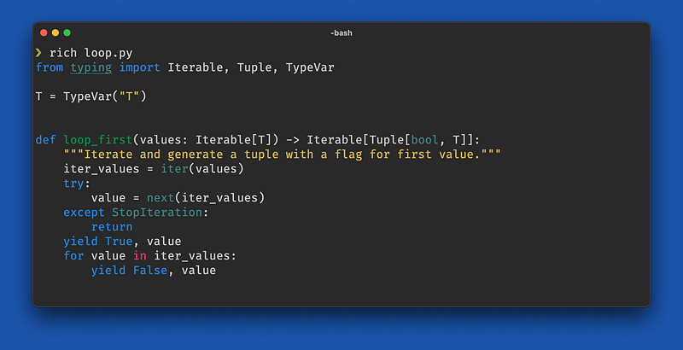This screenshot has width=683, height=350.
Task: Click the 'T = TypeVar("T")' assignment line
Action: [91, 96]
